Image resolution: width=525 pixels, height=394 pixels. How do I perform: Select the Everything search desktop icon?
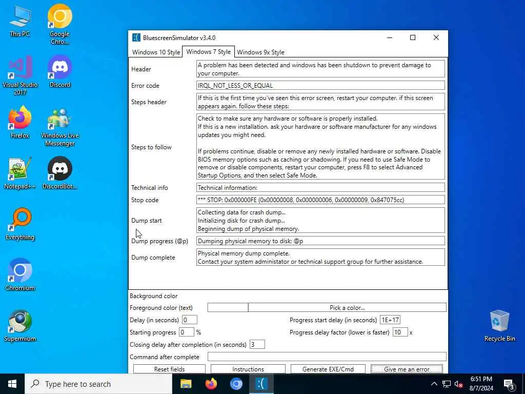20,224
